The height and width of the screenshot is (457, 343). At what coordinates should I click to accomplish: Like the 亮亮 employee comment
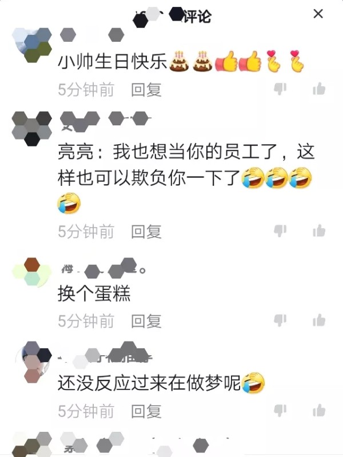point(319,231)
